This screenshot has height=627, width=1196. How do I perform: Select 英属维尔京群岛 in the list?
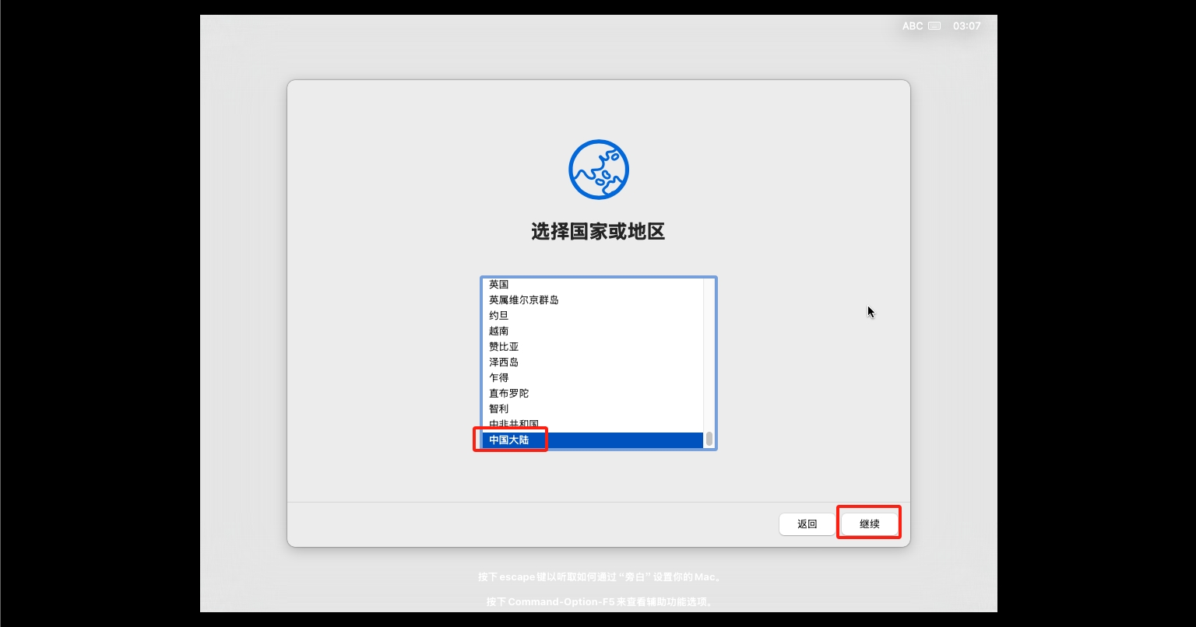pos(593,300)
